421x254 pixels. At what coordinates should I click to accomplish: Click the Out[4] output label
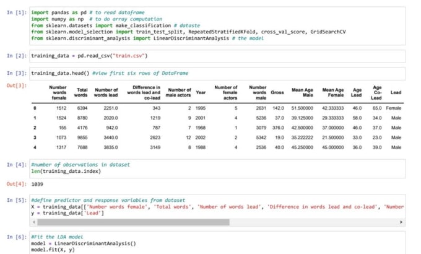17,184
